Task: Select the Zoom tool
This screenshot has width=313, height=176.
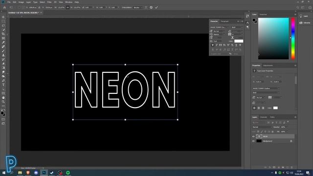Action: pyautogui.click(x=3, y=102)
